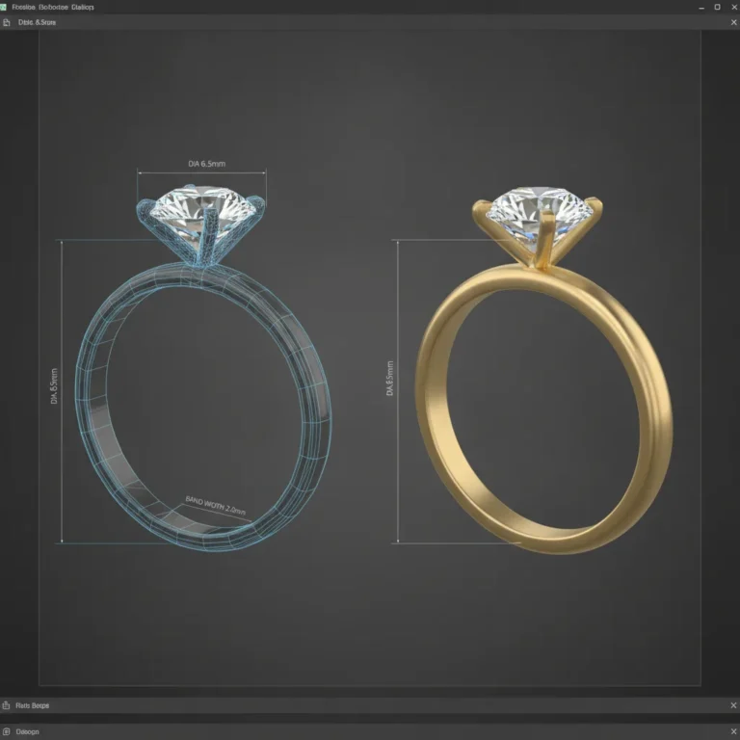Click the window title text in title bar
This screenshot has width=740, height=740.
click(53, 7)
